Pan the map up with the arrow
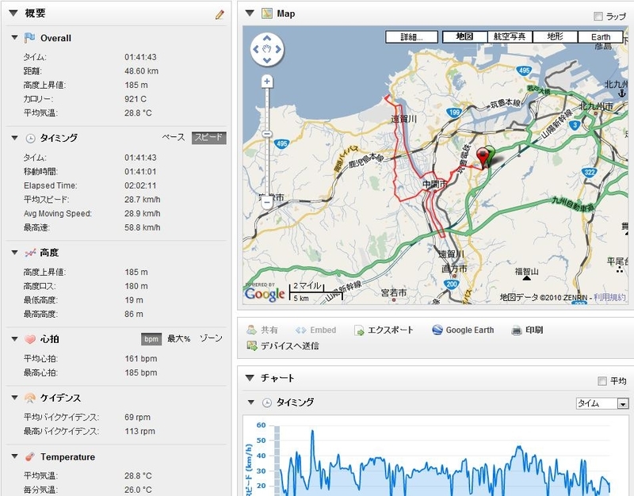Screen dimensions: 634x496 coord(267,38)
